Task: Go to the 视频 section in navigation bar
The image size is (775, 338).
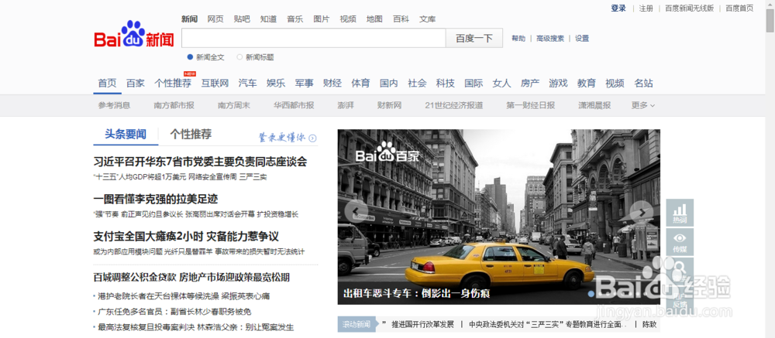Action: point(615,84)
